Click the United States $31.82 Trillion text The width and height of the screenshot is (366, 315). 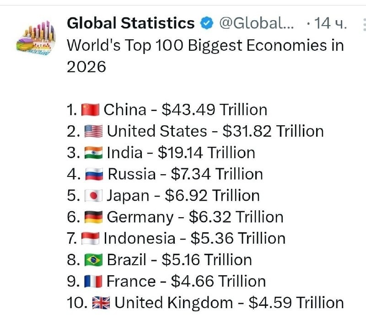[x=215, y=131]
